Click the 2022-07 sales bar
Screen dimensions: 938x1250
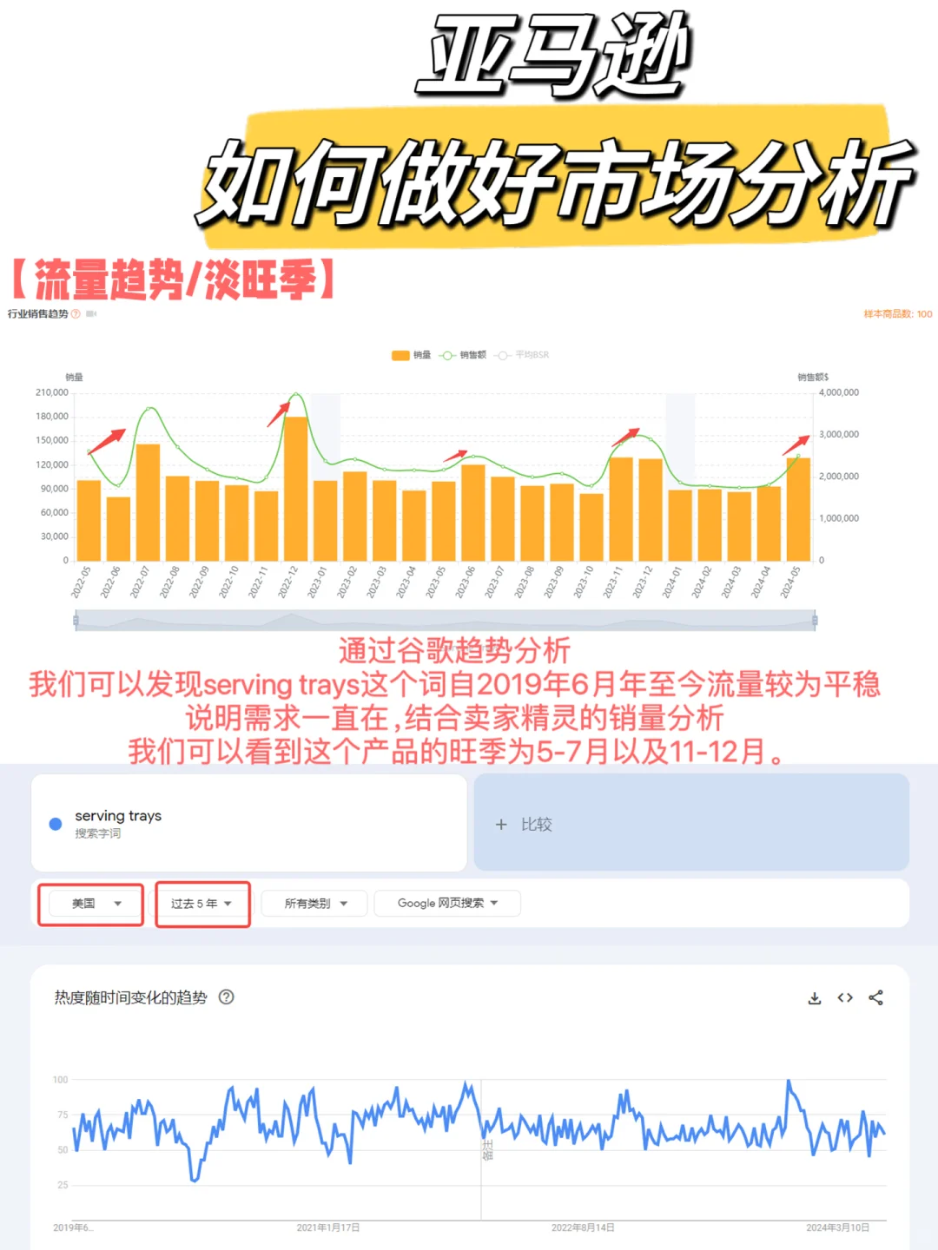(148, 502)
